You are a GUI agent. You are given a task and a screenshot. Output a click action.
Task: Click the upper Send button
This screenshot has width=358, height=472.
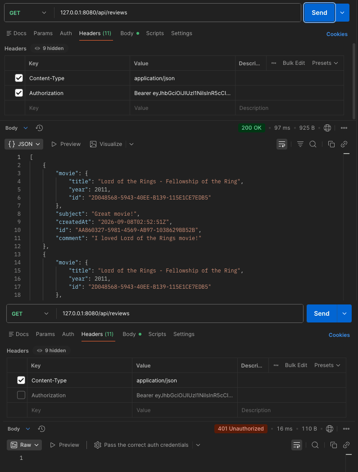tap(319, 13)
